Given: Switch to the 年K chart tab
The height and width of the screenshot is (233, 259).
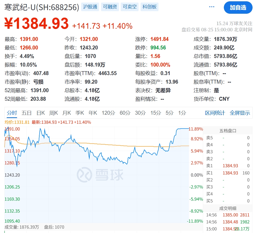Looking at the screenshot, I should coord(93,113).
